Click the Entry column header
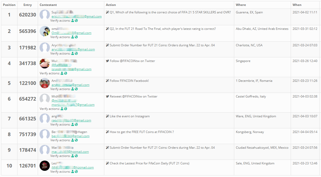321x177 pixels. 27,5
